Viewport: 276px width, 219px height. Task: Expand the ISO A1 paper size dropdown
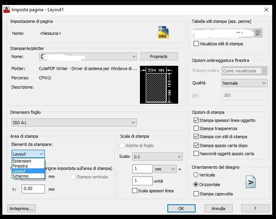(74, 122)
